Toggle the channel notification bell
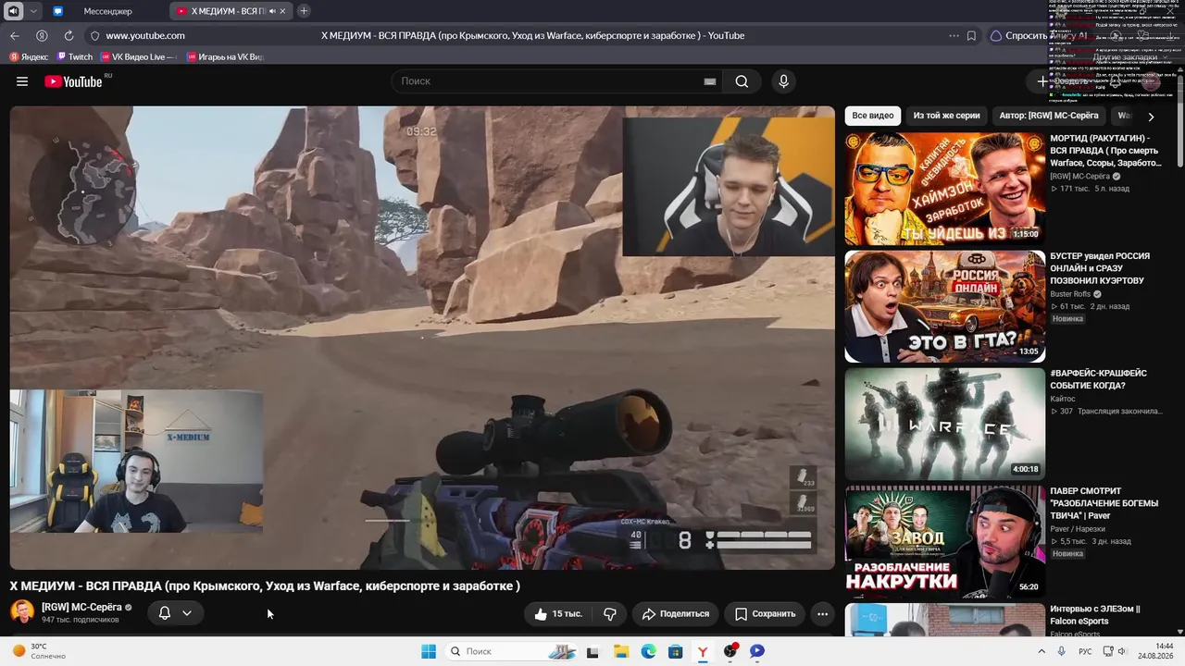 tap(165, 612)
